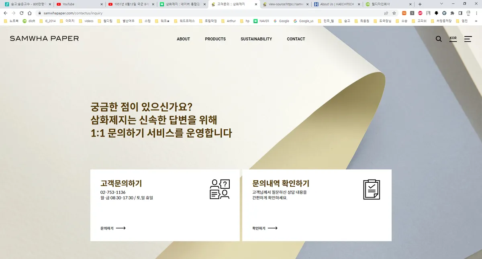The height and width of the screenshot is (259, 482).
Task: Click the SAMWHA PAPER logo
Action: 44,39
